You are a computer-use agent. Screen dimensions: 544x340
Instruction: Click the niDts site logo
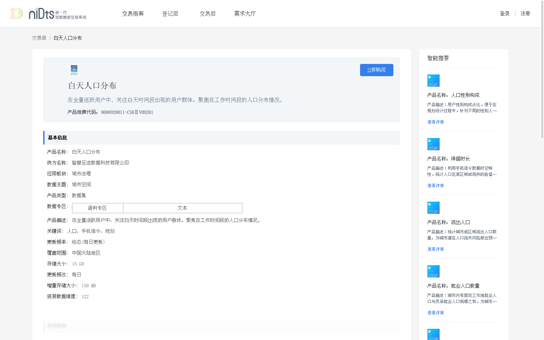pos(48,14)
